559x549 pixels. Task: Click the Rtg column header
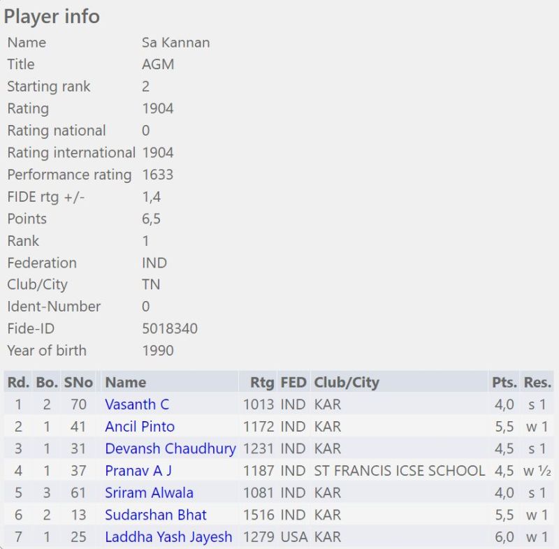tap(262, 382)
